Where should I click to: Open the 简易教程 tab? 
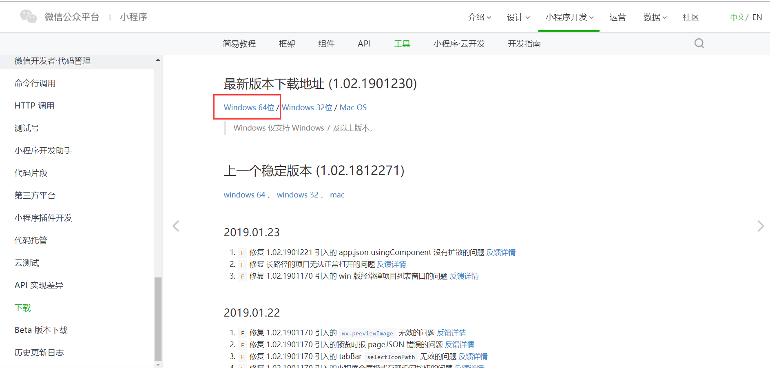pyautogui.click(x=239, y=44)
